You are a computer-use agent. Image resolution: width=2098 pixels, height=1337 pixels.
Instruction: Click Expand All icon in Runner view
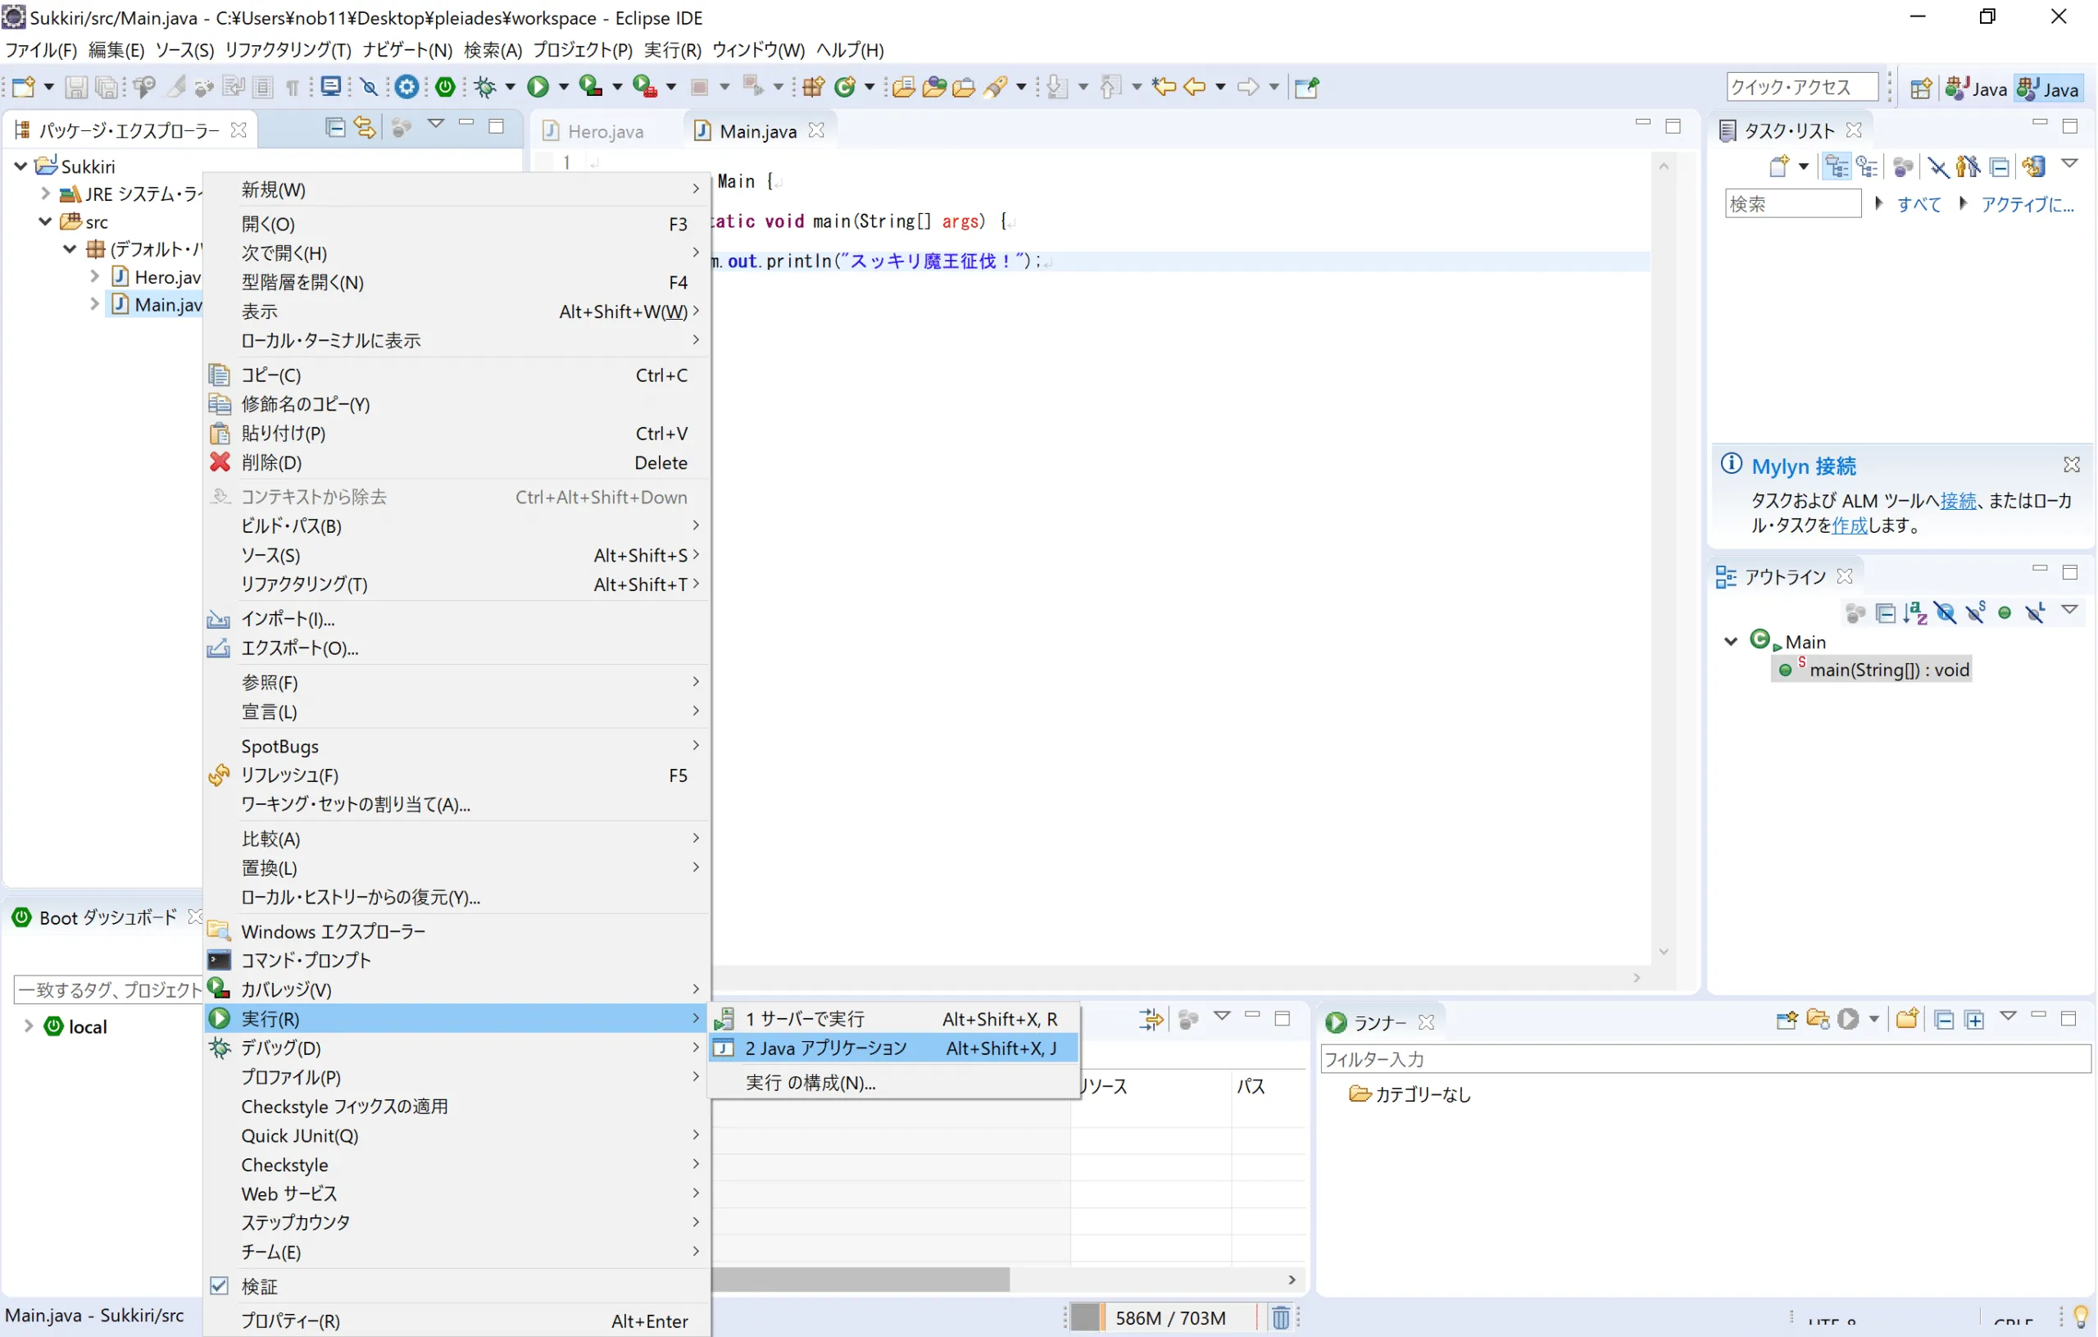[x=1974, y=1020]
